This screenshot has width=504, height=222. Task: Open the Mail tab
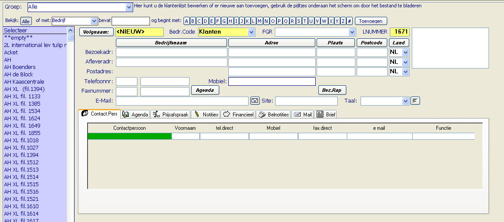click(x=303, y=114)
